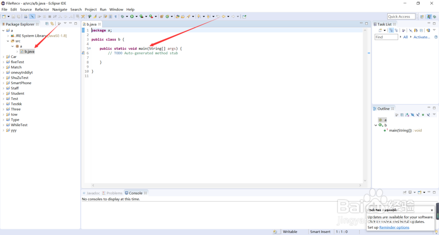Open the Outline View Menu triangle
The image size is (439, 235).
(434, 114)
